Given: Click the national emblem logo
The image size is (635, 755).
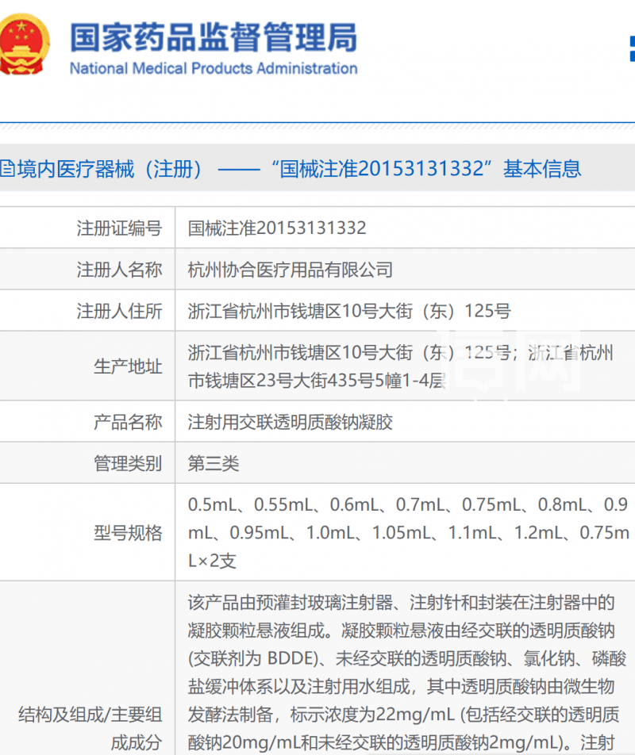Looking at the screenshot, I should pos(22,45).
